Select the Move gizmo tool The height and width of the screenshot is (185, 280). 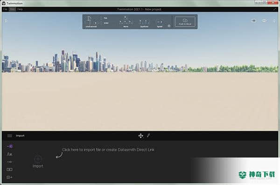pos(141,136)
